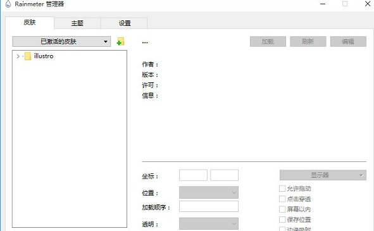Expand the illustro tree node
The image size is (374, 231).
[18, 56]
